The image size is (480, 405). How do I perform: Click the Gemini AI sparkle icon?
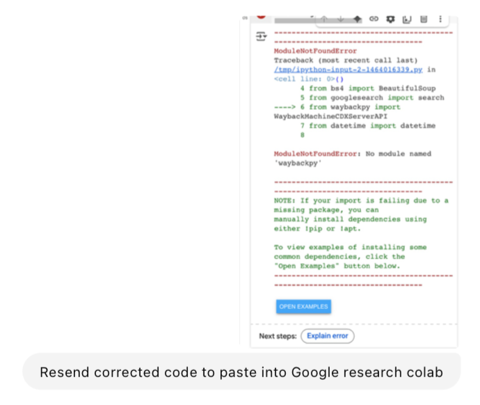pos(357,19)
